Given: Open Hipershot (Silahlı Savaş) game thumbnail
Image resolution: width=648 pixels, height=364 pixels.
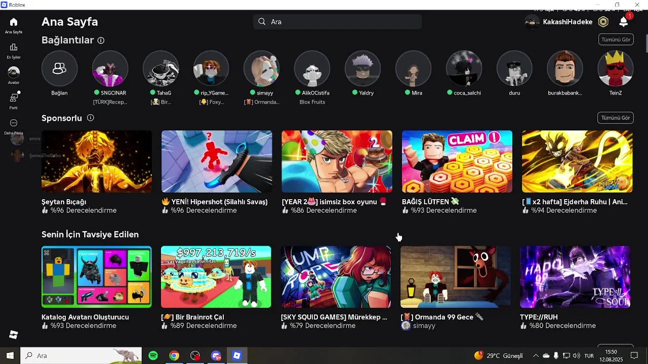Looking at the screenshot, I should [217, 161].
